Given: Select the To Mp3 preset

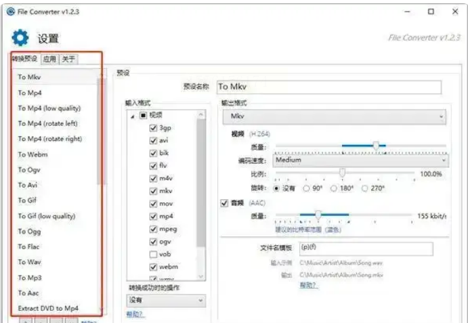Looking at the screenshot, I should 56,278.
